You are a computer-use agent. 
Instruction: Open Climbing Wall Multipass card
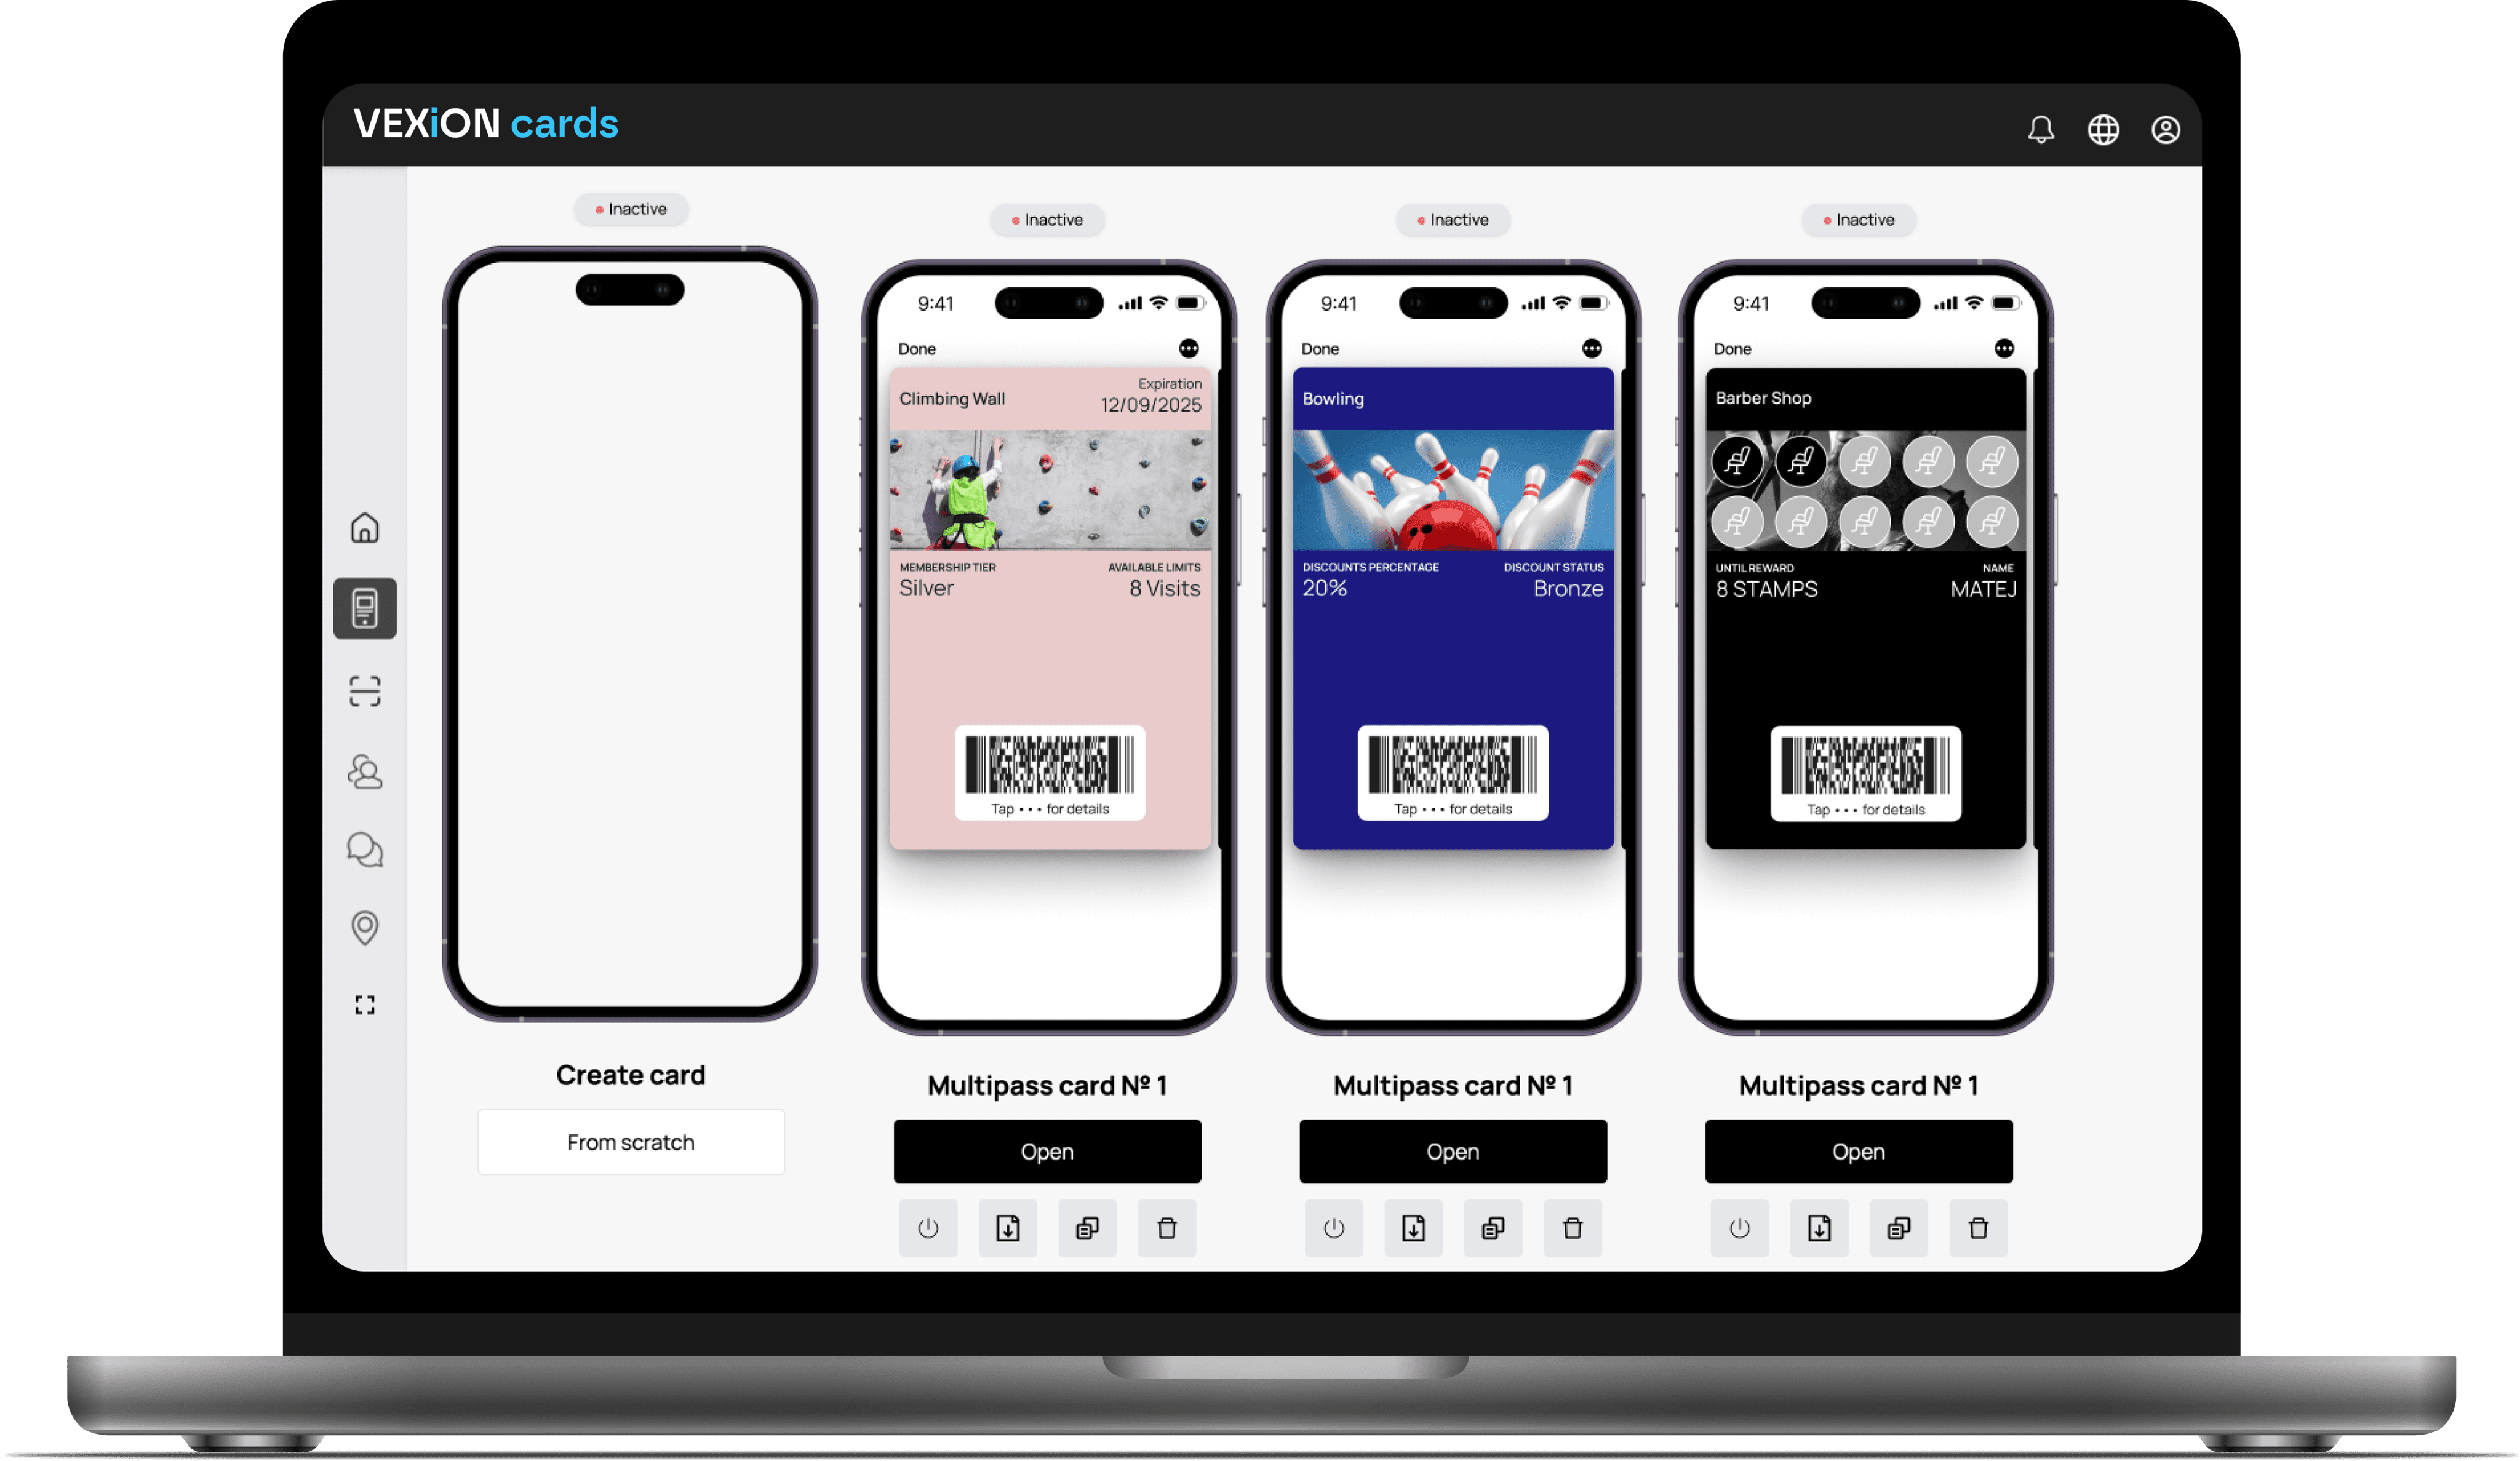(x=1045, y=1150)
